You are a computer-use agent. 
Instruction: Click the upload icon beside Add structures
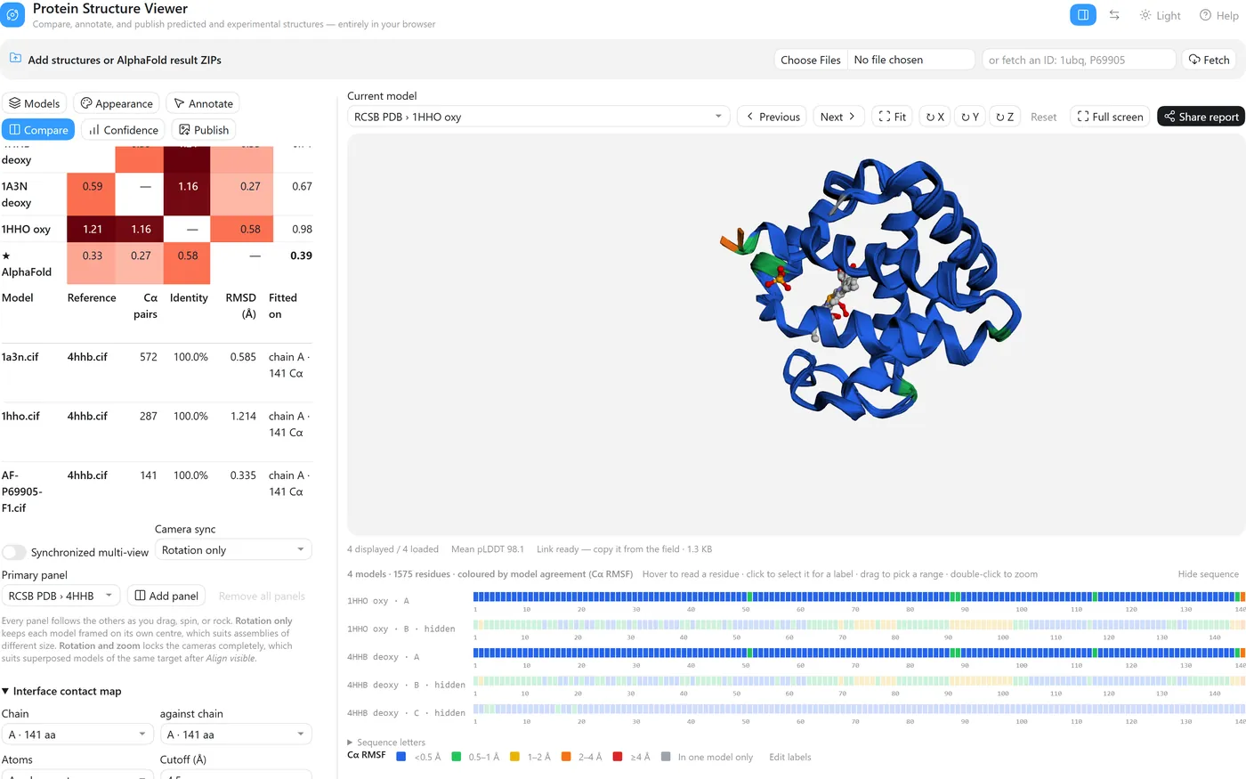15,59
